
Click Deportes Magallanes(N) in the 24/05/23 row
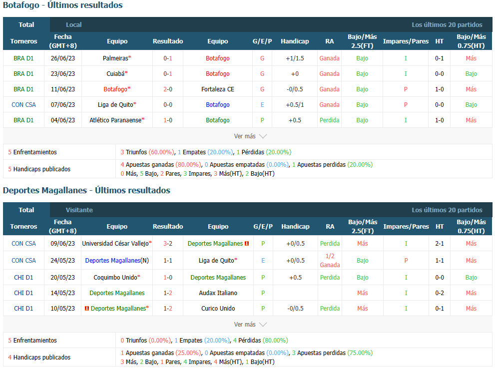coord(117,261)
